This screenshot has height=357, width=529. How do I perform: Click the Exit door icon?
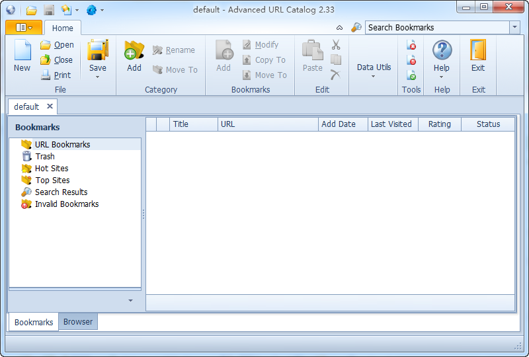478,50
